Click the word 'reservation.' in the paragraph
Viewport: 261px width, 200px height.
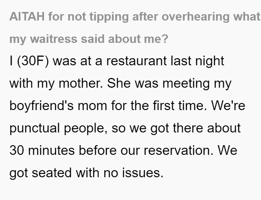[x=179, y=150]
